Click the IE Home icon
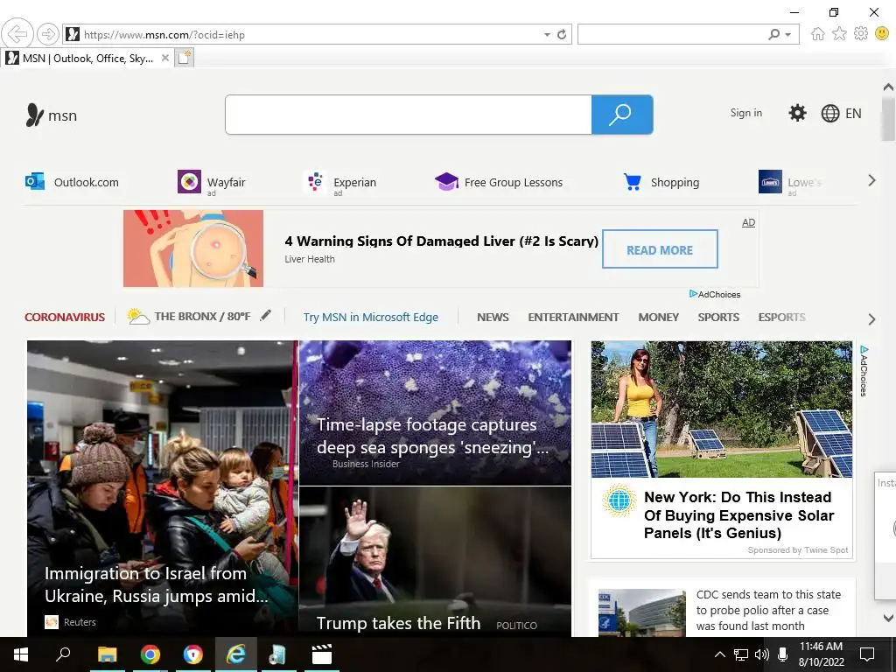The image size is (896, 672). [818, 34]
